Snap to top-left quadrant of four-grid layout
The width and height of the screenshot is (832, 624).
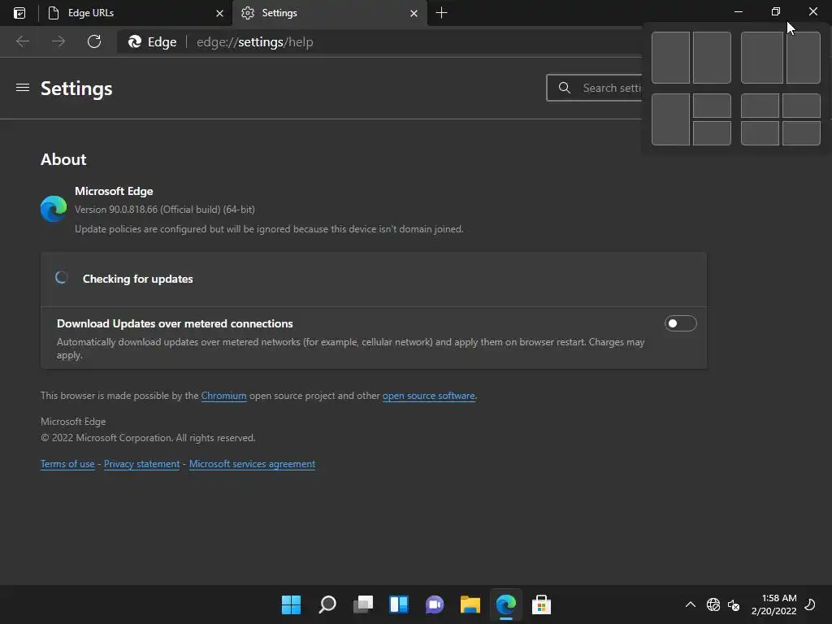click(x=760, y=106)
